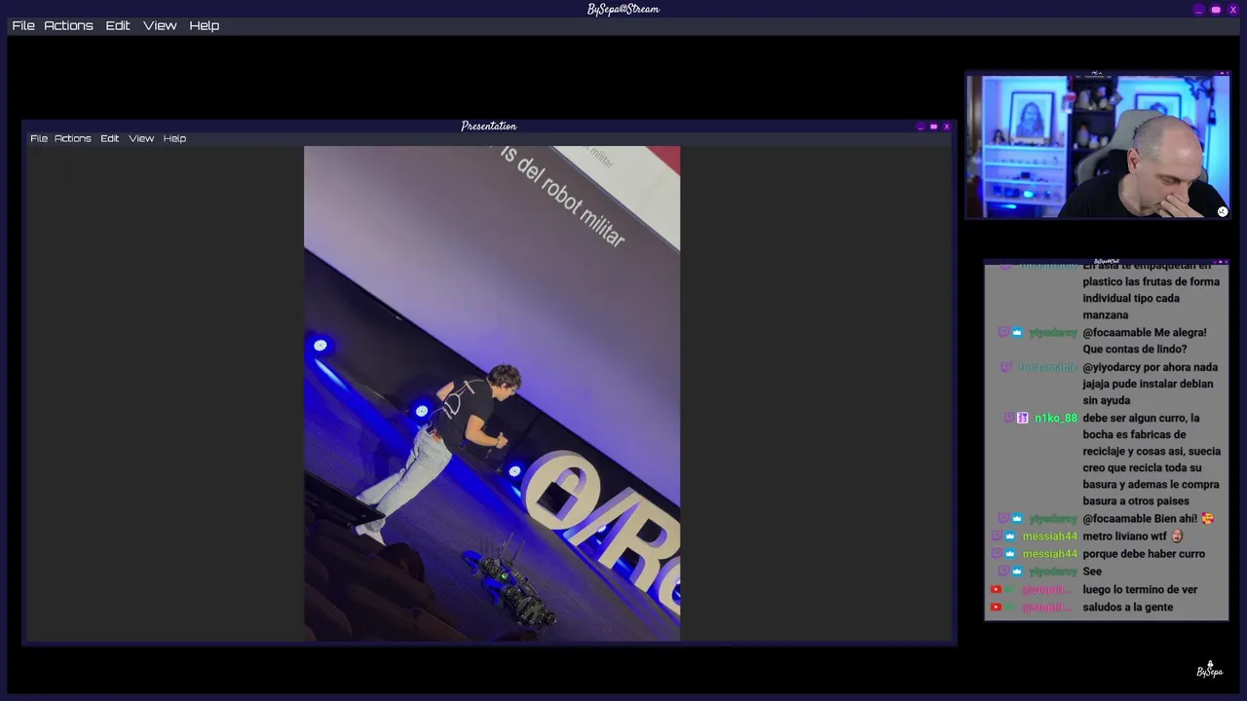Open the Actions menu in BySepa@Stream window
Viewport: 1247px width, 701px height.
point(68,25)
